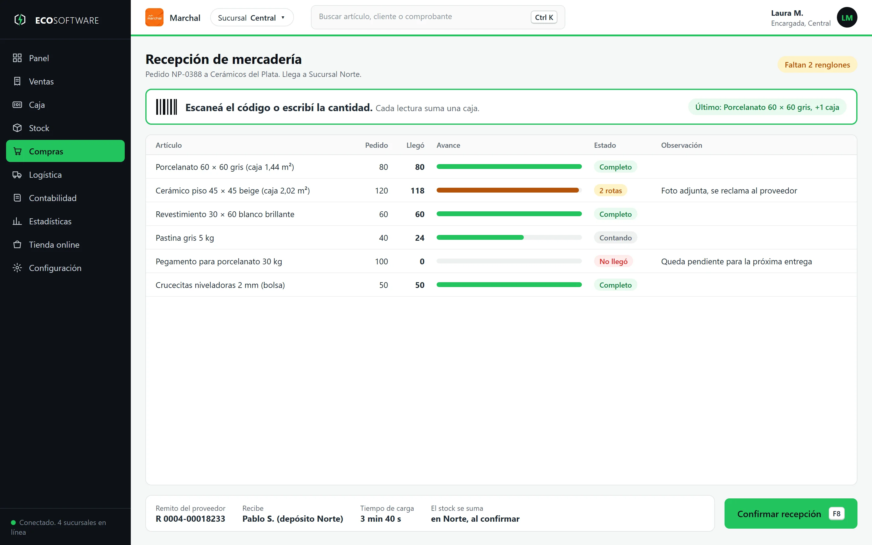
Task: Open the LM user avatar
Action: [x=847, y=18]
